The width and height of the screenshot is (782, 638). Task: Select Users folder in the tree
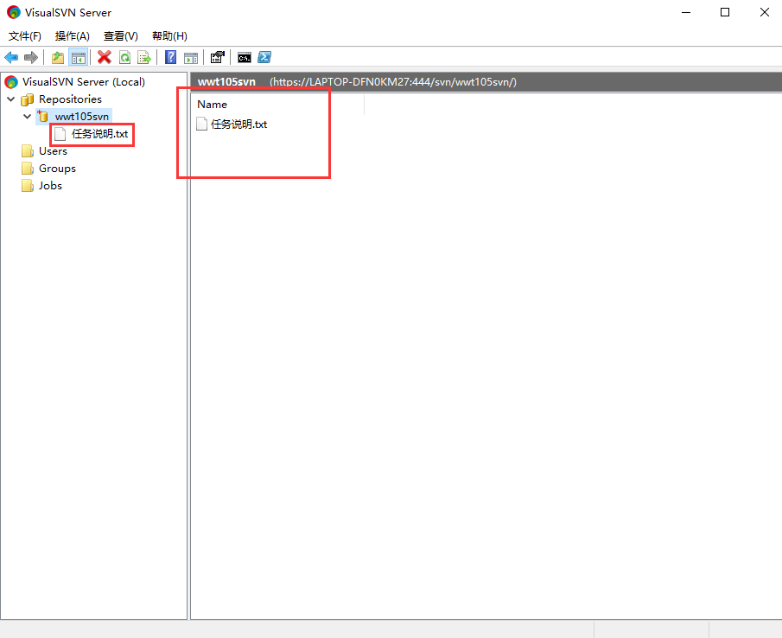53,151
